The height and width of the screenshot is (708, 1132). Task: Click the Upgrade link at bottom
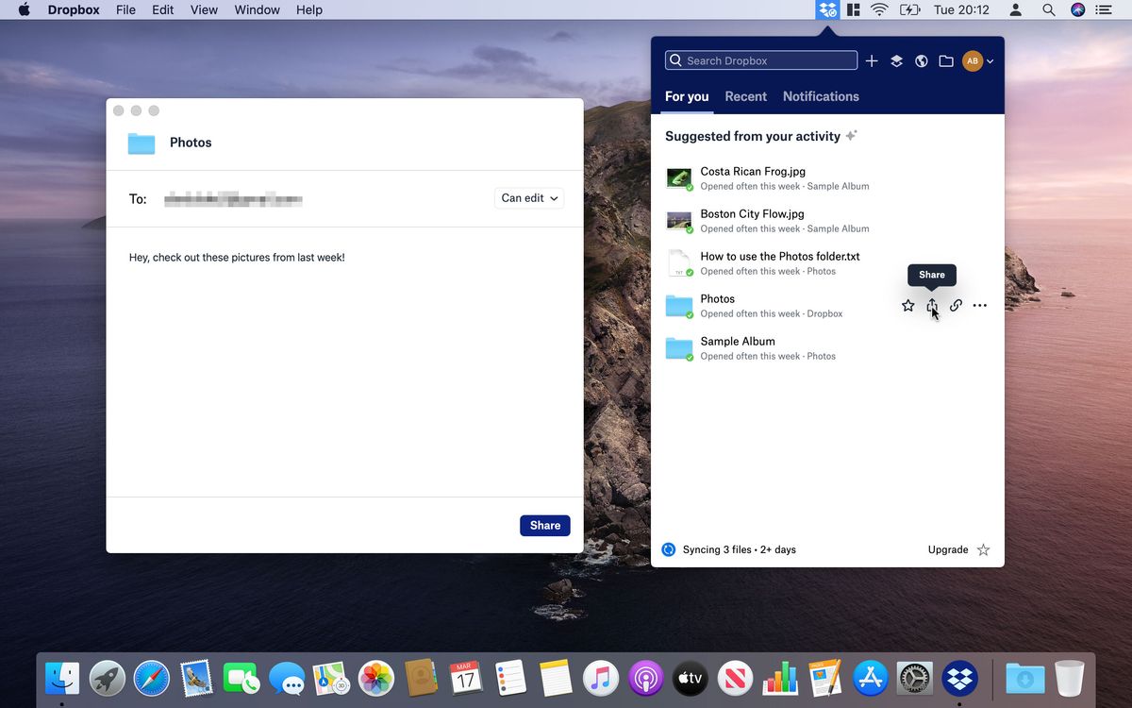947,548
